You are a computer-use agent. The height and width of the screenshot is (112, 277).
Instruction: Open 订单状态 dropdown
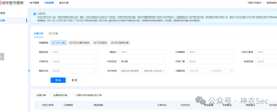pyautogui.click(x=74, y=61)
